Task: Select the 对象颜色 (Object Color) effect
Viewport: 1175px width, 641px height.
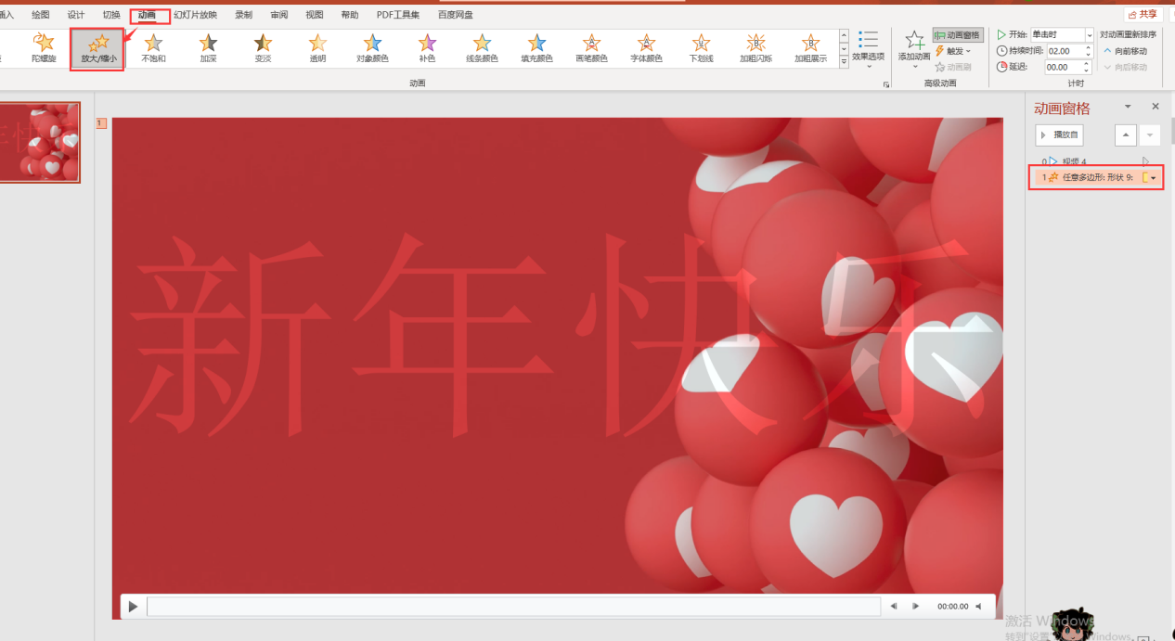Action: [x=372, y=48]
